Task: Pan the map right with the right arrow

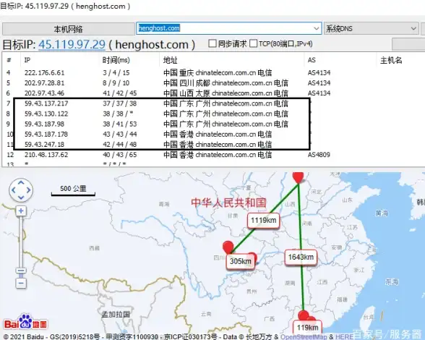Action: [x=28, y=190]
